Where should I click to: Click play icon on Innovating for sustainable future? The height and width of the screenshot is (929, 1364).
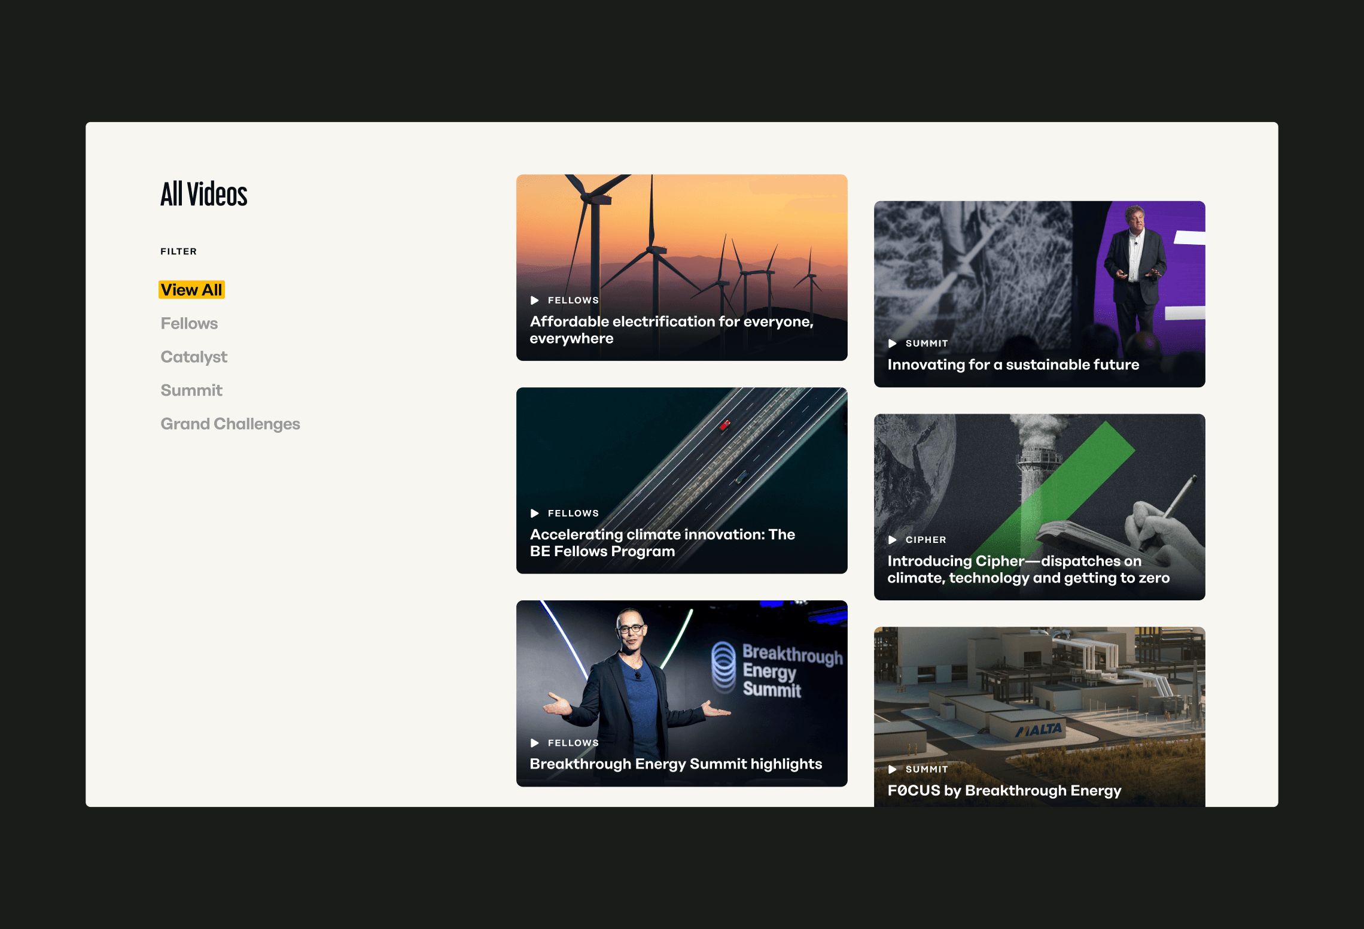coord(893,344)
